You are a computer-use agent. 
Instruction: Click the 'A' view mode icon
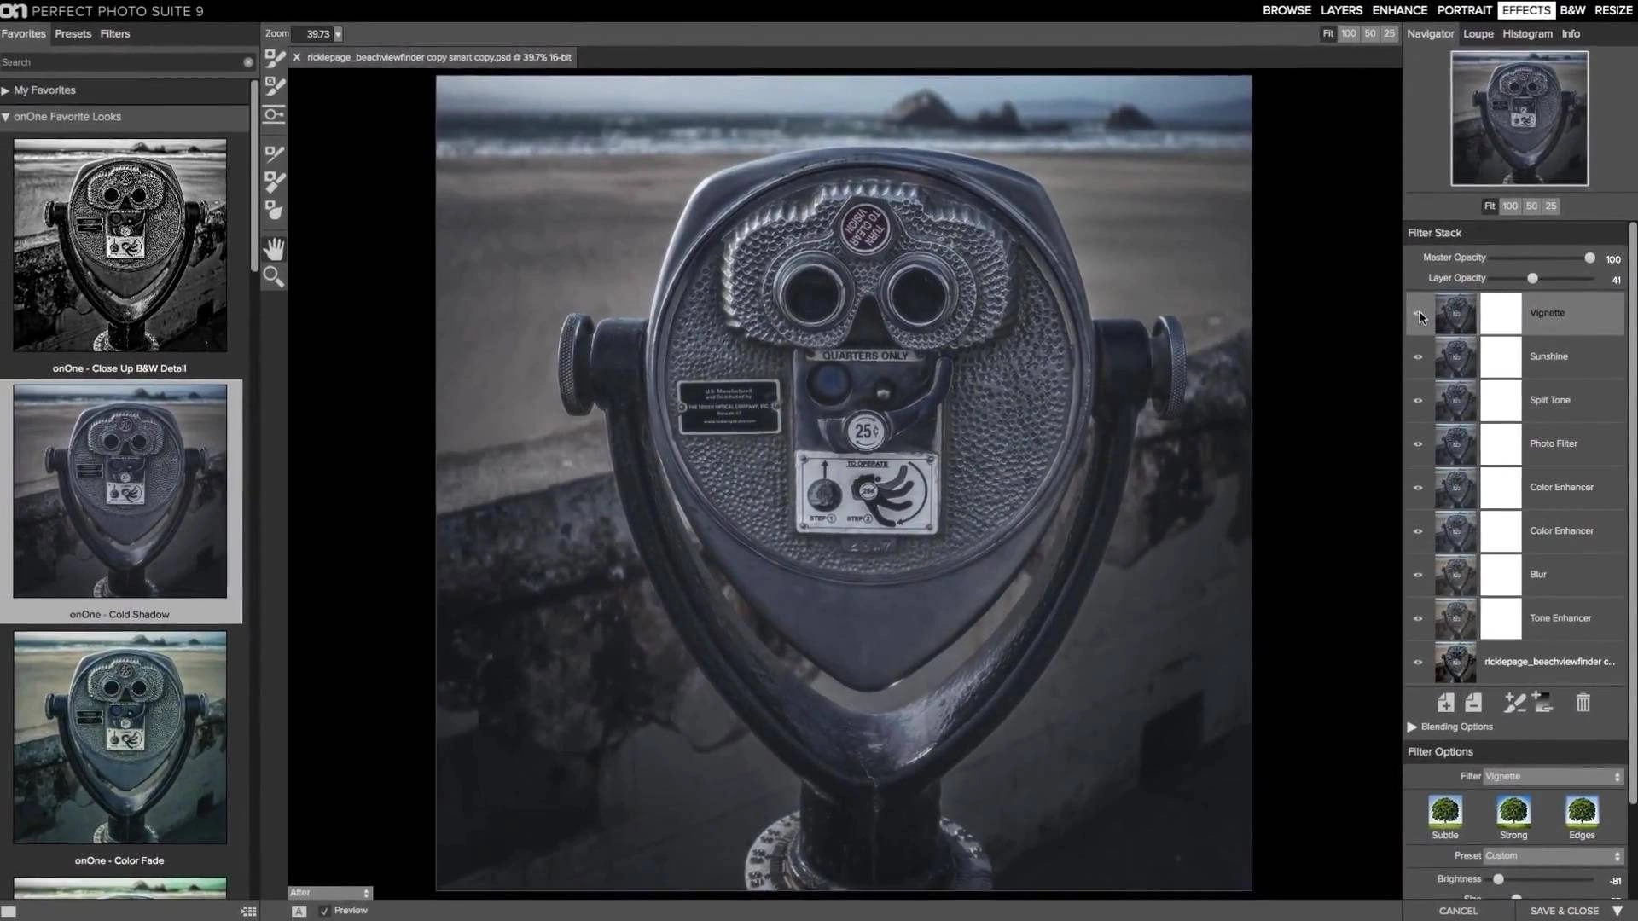pyautogui.click(x=299, y=911)
